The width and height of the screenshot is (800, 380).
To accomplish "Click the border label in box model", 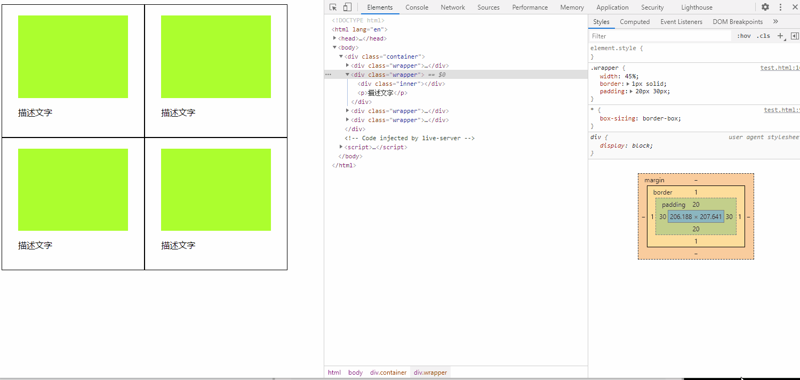I will pyautogui.click(x=663, y=192).
